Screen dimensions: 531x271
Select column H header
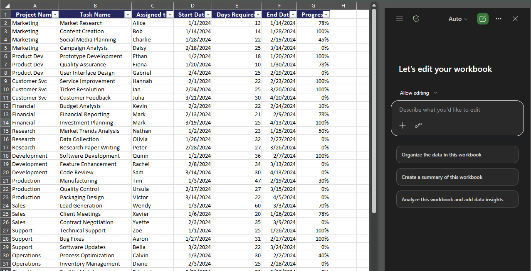click(343, 5)
